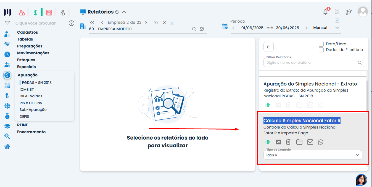Open notifications bell with badge
Image resolution: width=372 pixels, height=187 pixels.
(x=326, y=12)
